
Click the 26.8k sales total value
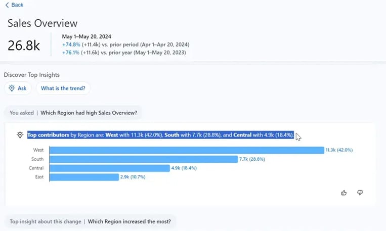24,45
